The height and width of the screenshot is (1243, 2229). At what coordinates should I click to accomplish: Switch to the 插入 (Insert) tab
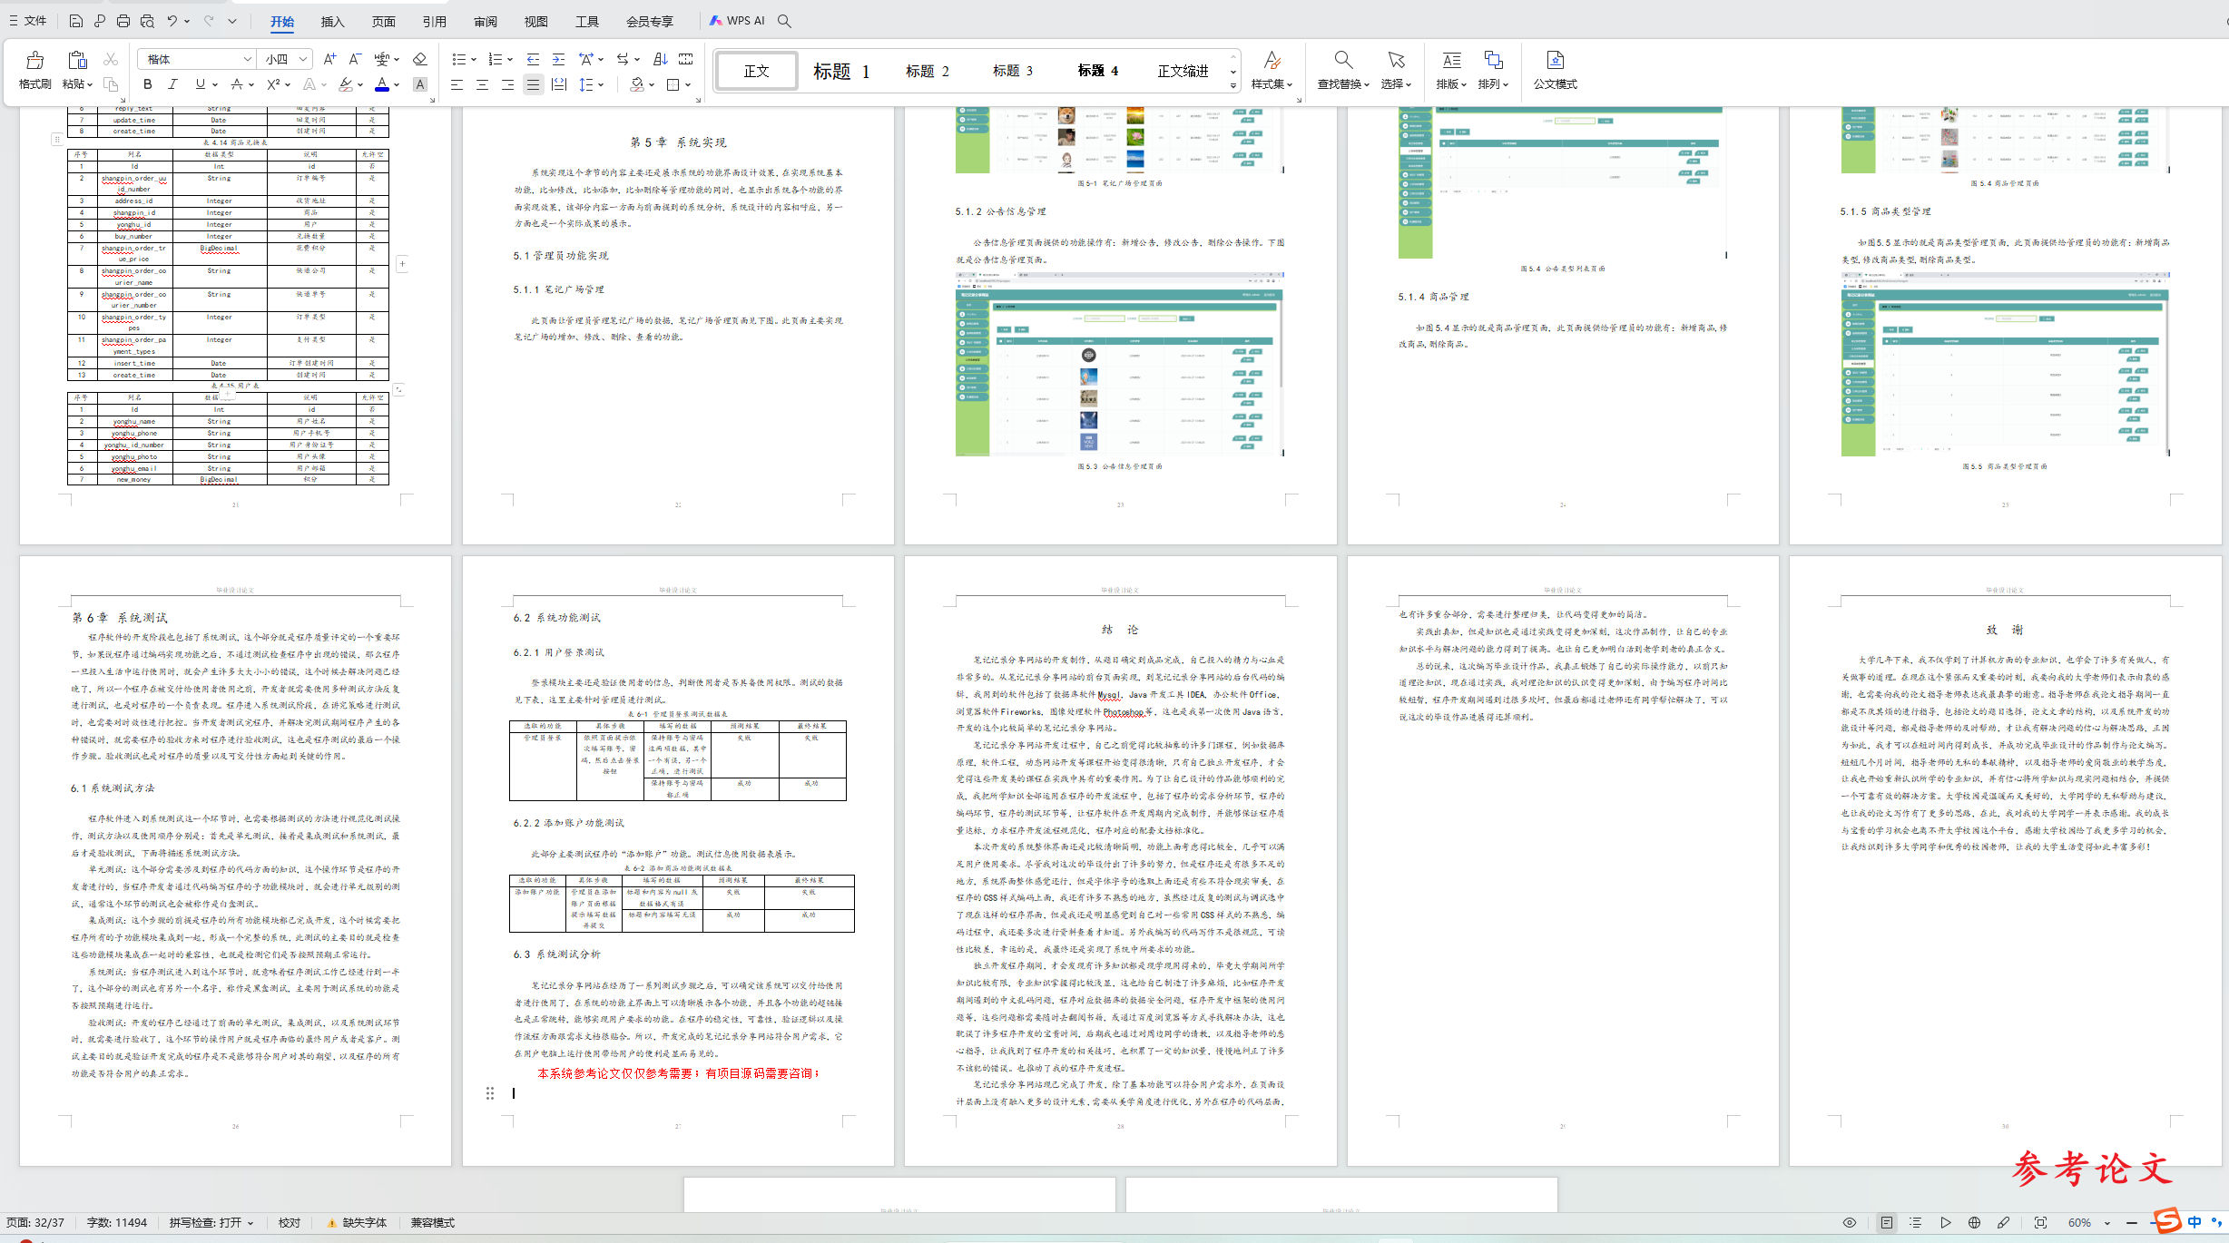(332, 22)
